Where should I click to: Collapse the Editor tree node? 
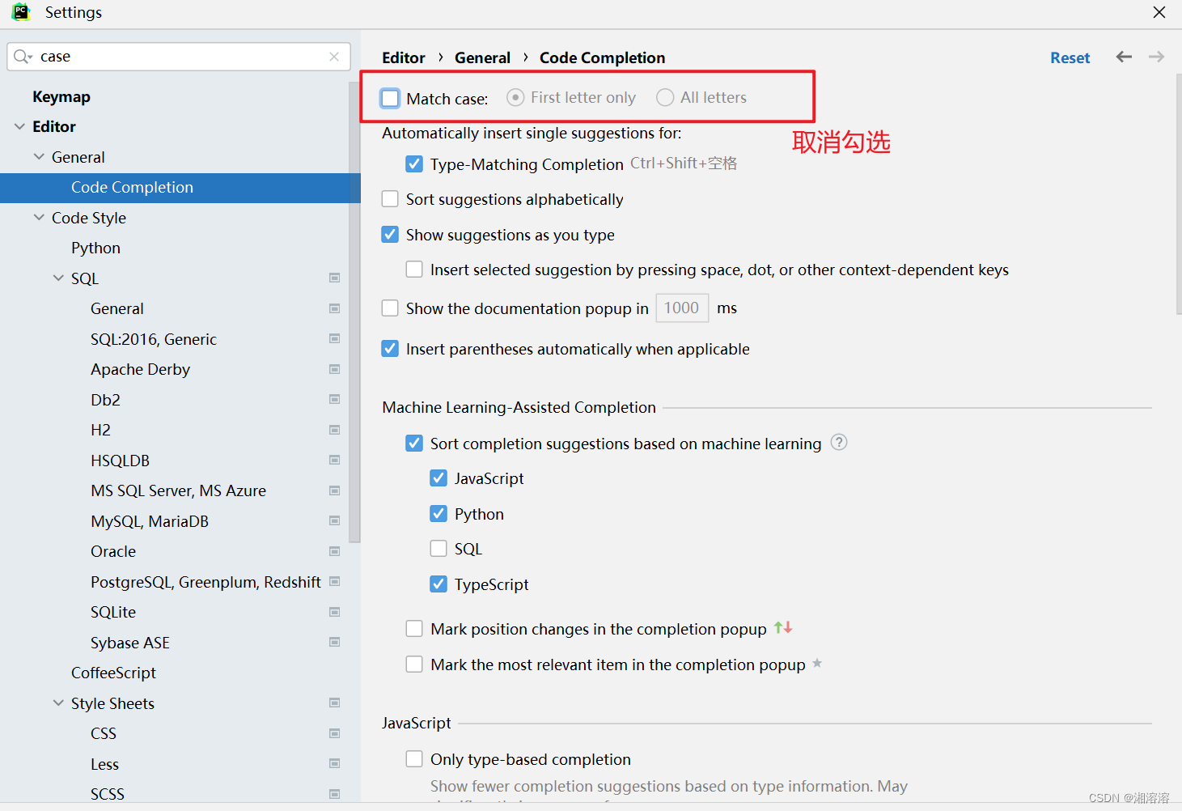[x=19, y=126]
